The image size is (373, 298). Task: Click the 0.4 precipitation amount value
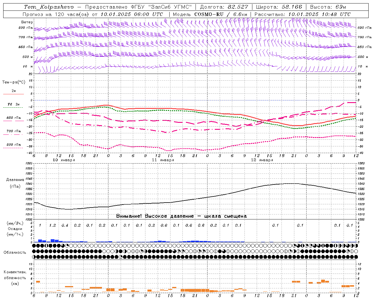point(65,225)
